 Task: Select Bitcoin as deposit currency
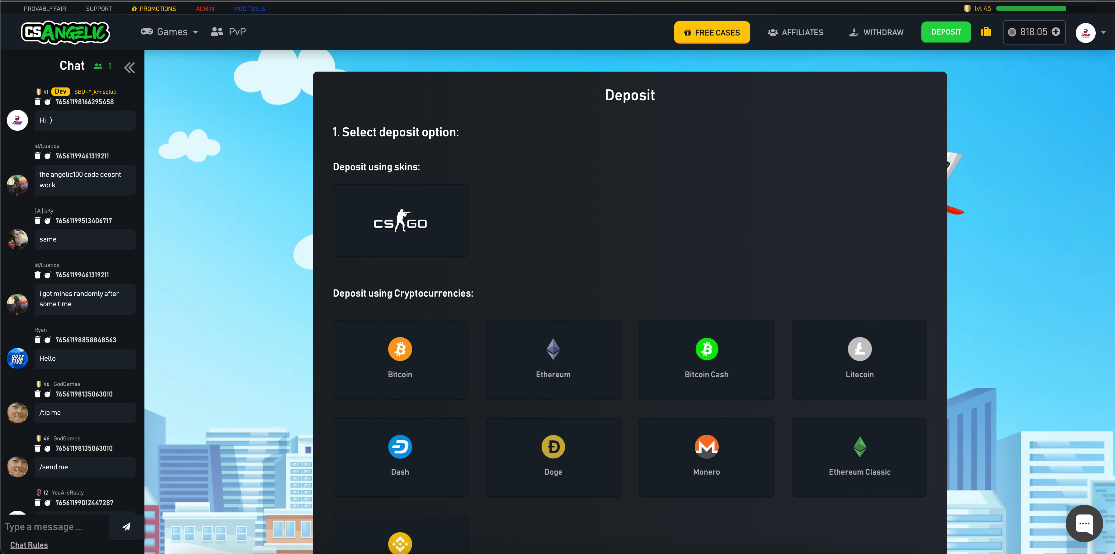click(x=400, y=359)
